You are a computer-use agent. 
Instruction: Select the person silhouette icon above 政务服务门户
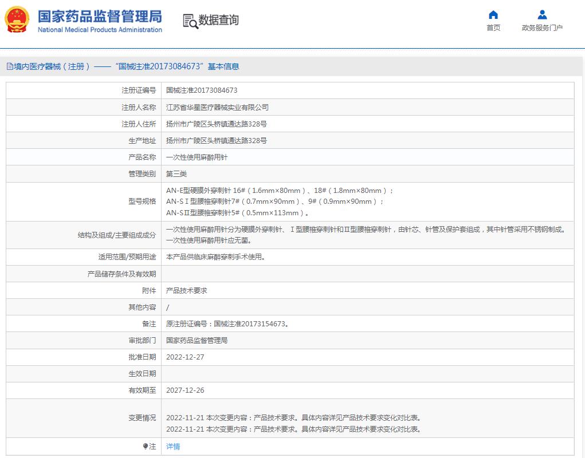click(x=541, y=15)
